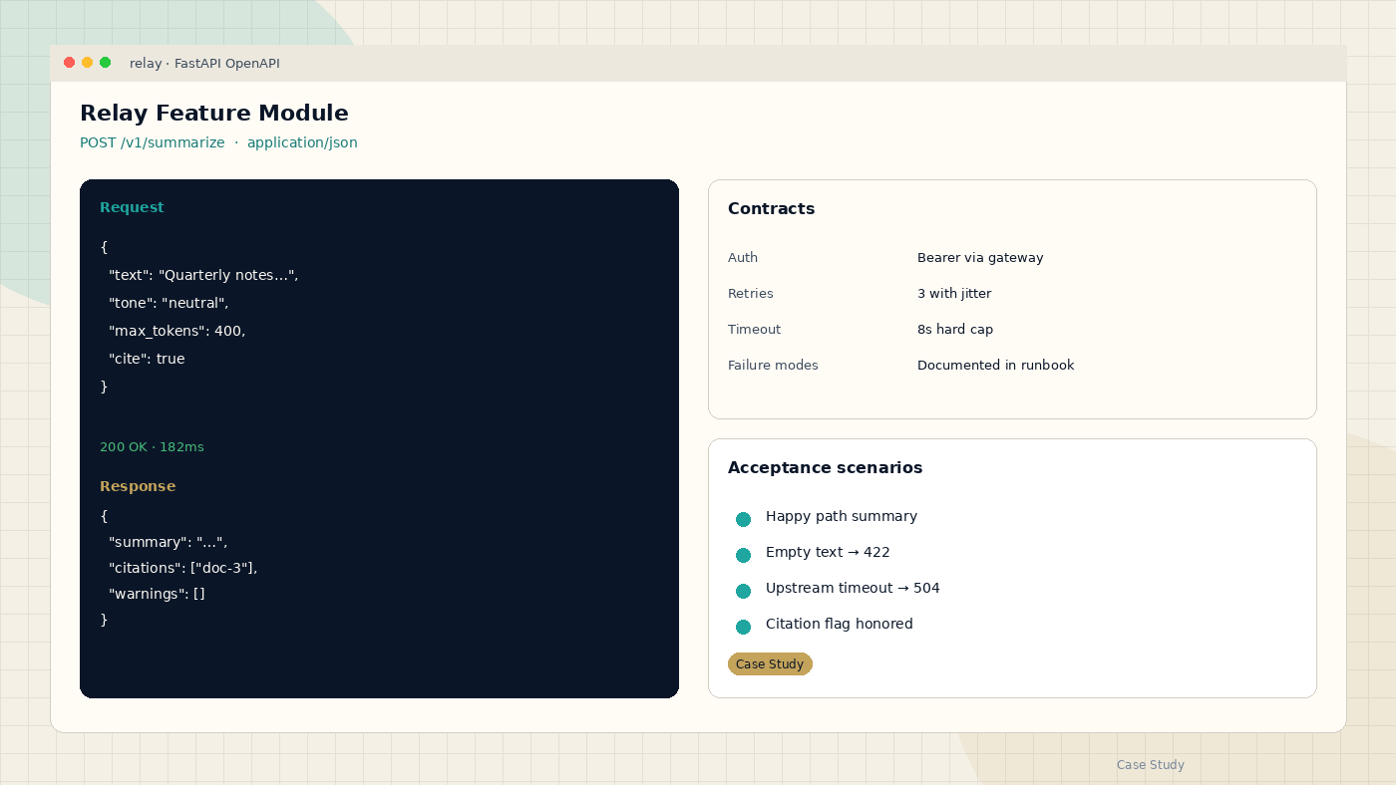The width and height of the screenshot is (1396, 785).
Task: Click the Retries row label
Action: [x=751, y=293]
